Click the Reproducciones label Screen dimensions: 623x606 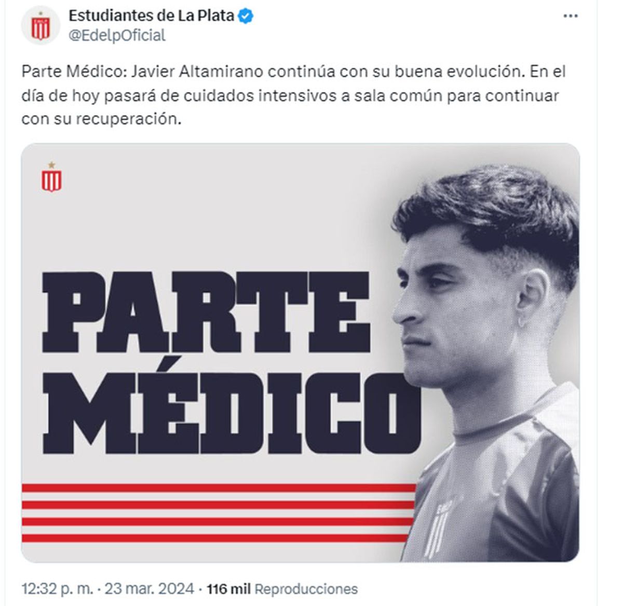306,589
